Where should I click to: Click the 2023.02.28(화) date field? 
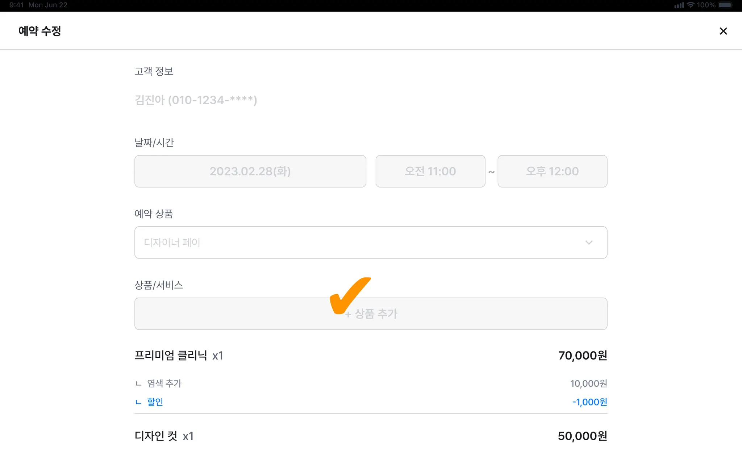(250, 171)
